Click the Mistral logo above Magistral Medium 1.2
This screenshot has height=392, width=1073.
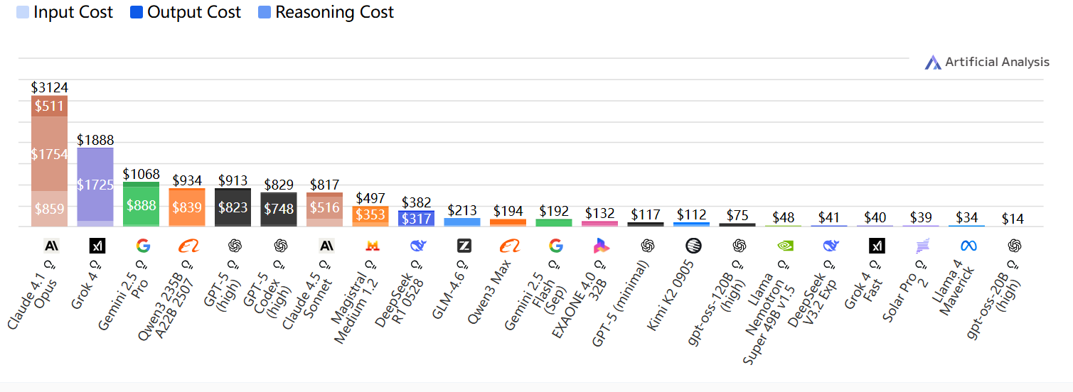[x=372, y=246]
